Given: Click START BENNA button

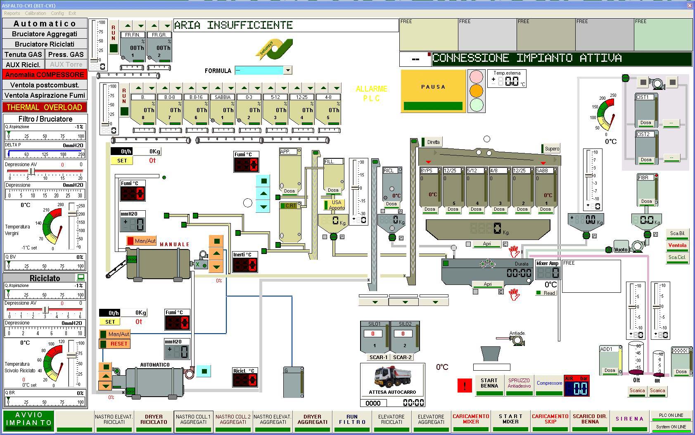Looking at the screenshot, I should pyautogui.click(x=489, y=386).
